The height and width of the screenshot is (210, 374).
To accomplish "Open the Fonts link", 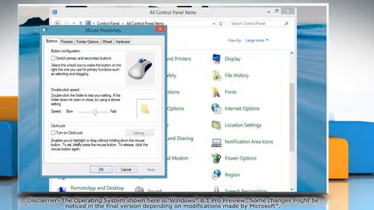I will [x=230, y=92].
